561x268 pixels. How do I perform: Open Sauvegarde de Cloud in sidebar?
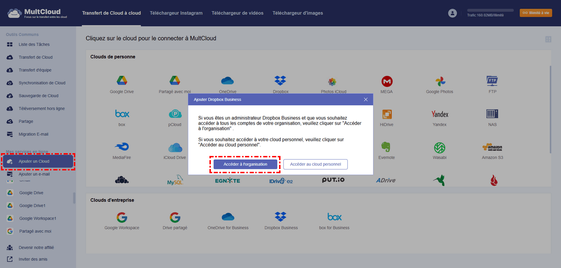point(37,96)
